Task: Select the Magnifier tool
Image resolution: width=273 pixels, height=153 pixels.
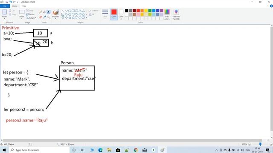Action: click(49, 17)
